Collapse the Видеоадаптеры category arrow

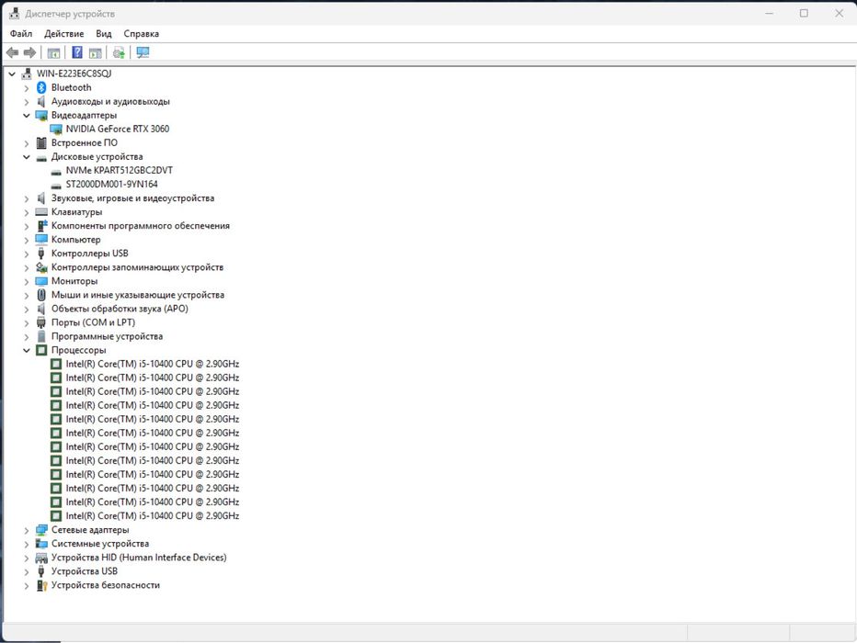coord(27,115)
